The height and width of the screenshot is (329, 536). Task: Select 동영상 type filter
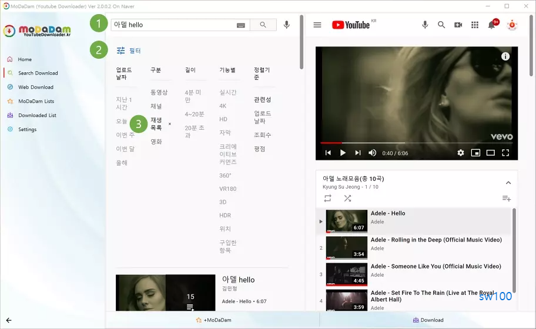click(x=159, y=92)
